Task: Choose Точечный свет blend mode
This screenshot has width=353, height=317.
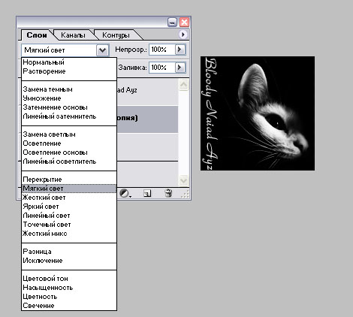Action: point(69,225)
